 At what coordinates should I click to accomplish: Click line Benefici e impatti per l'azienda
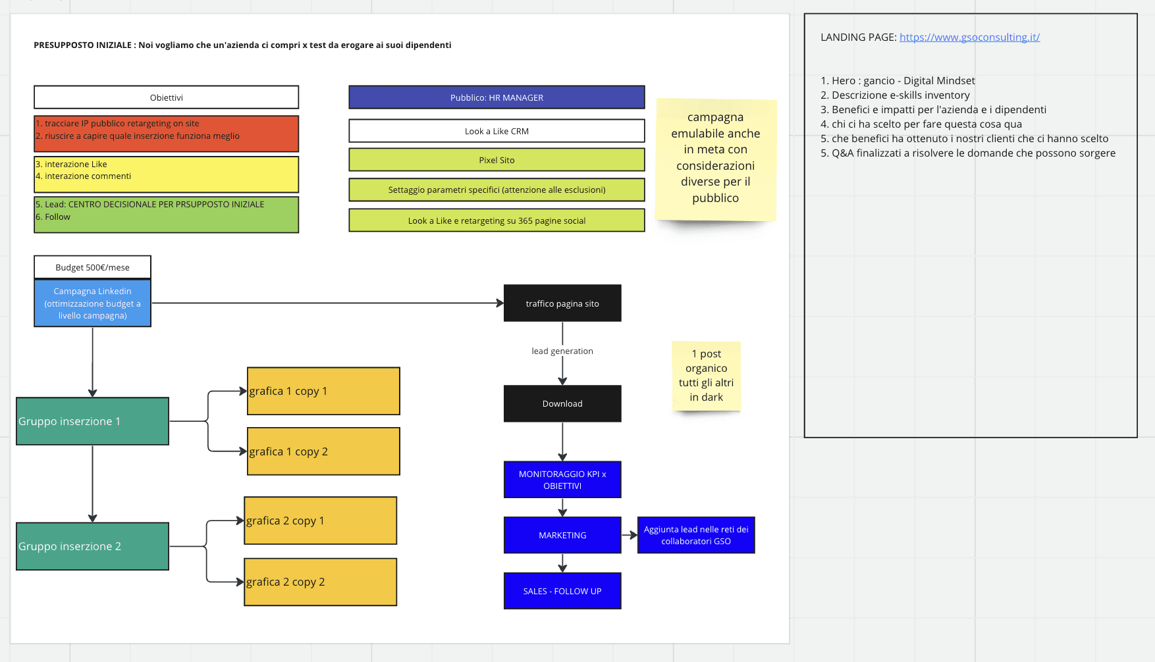coord(933,109)
